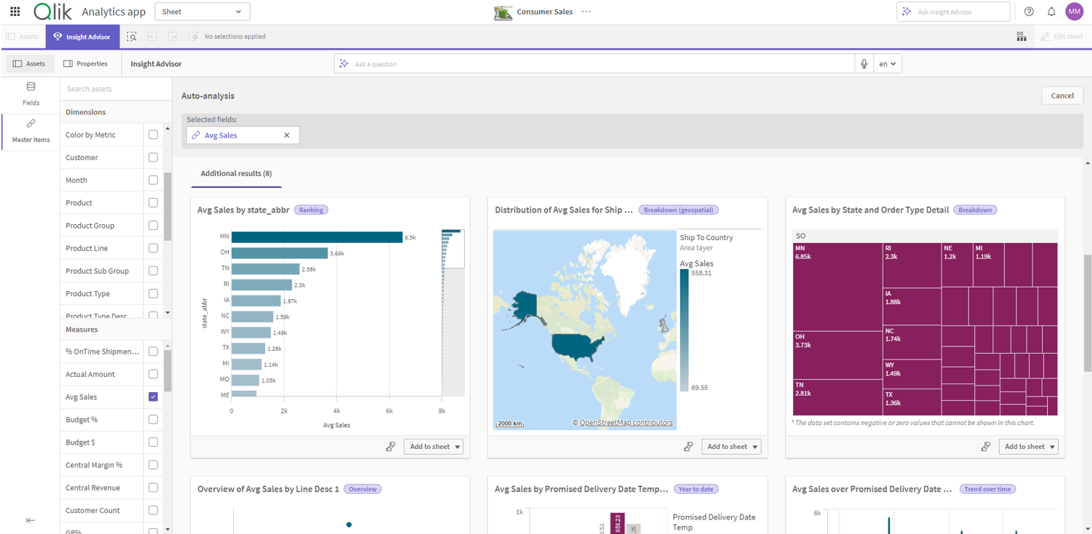1092x534 pixels.
Task: Open the help question mark icon
Action: pos(1029,12)
